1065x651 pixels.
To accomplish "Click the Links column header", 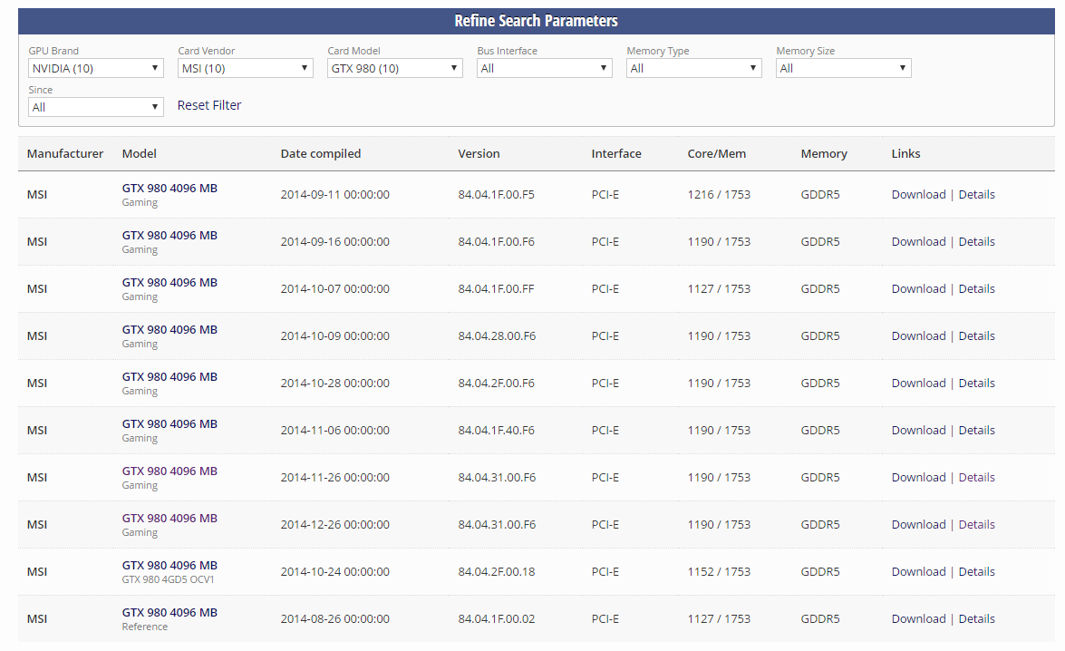I will pyautogui.click(x=906, y=153).
